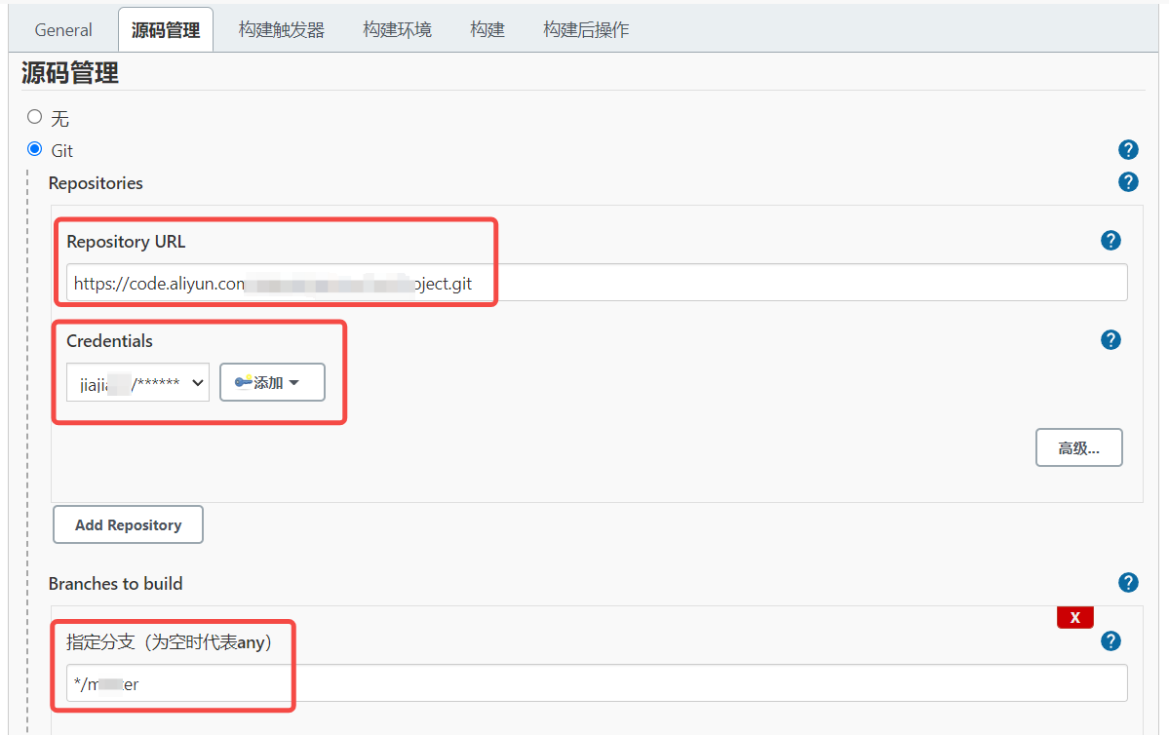Select the 无 (None) radio option

(x=35, y=117)
